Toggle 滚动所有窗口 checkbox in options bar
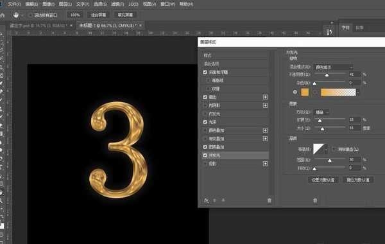The width and height of the screenshot is (385, 244). [x=30, y=15]
